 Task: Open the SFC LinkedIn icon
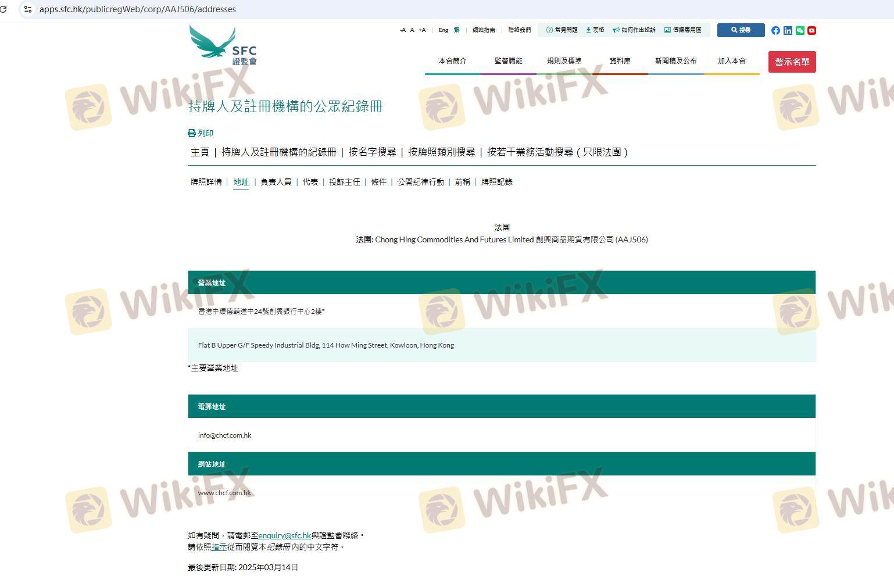click(x=788, y=30)
